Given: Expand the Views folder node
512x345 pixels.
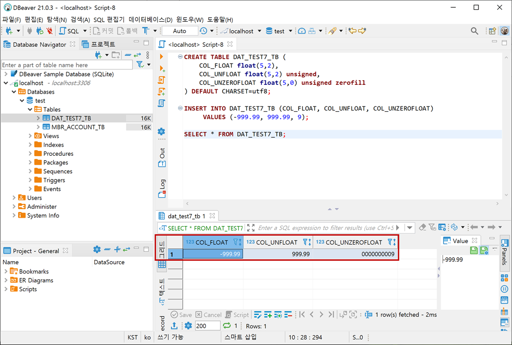Looking at the screenshot, I should [x=30, y=136].
